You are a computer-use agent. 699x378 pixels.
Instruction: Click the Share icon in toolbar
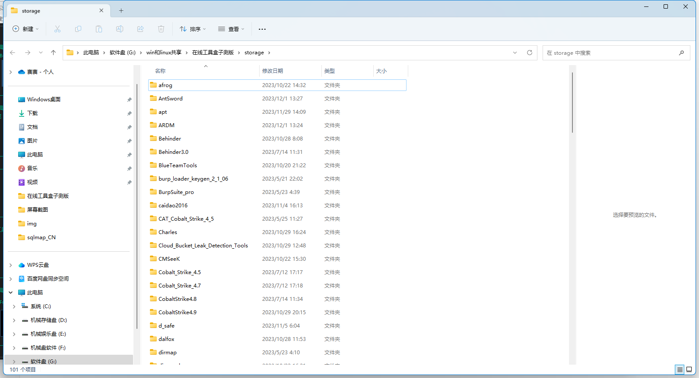pos(140,29)
